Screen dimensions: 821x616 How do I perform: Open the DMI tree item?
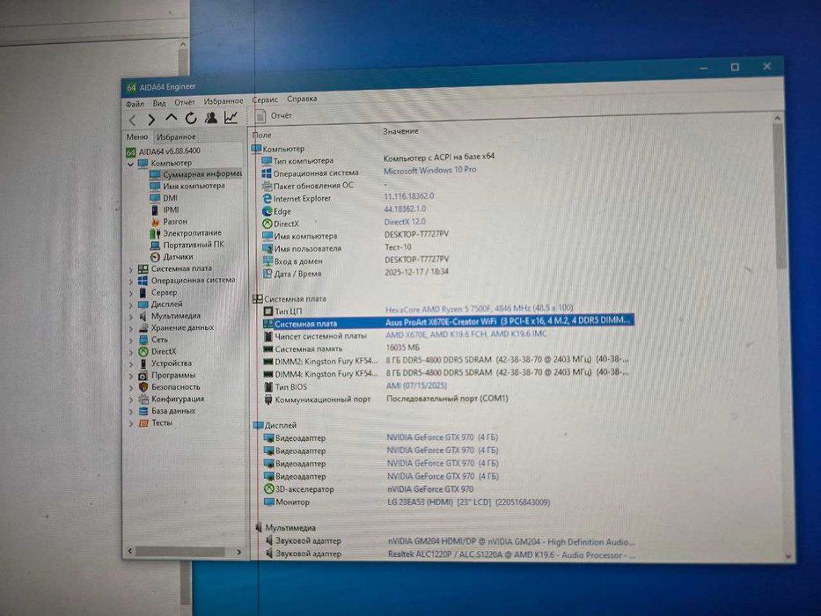point(164,198)
